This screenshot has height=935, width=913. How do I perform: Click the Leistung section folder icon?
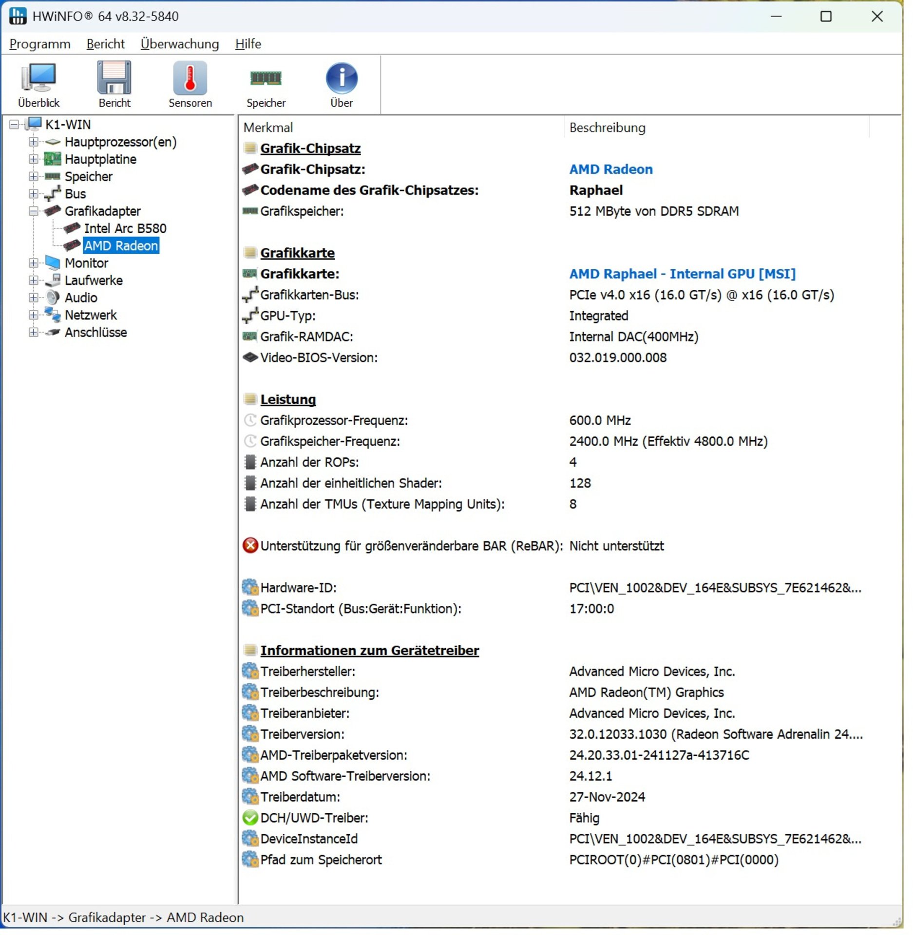pyautogui.click(x=250, y=400)
